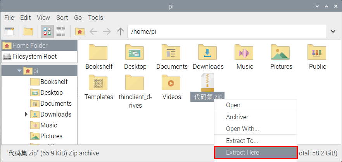Go to home folder via toolbar icon
Screen dimensions: 342x162
[80, 31]
